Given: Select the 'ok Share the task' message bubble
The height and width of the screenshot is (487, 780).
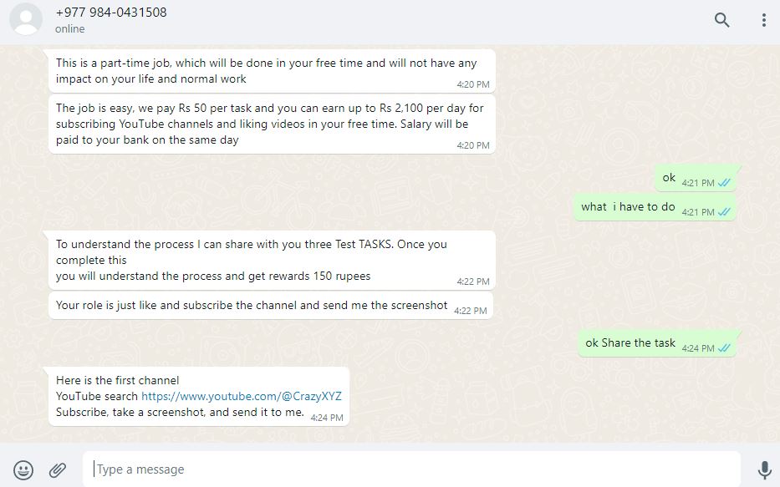Looking at the screenshot, I should click(x=630, y=343).
